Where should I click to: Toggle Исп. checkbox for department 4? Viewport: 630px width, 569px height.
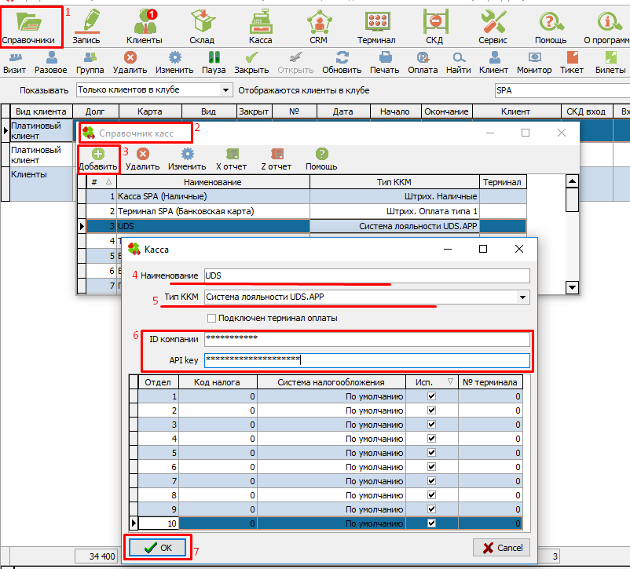(x=431, y=439)
